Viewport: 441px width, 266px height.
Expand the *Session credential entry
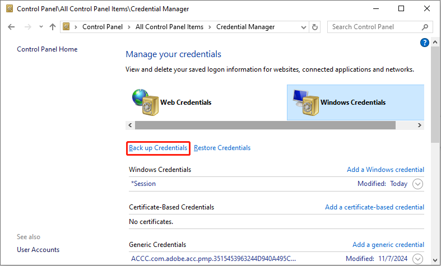pos(417,184)
